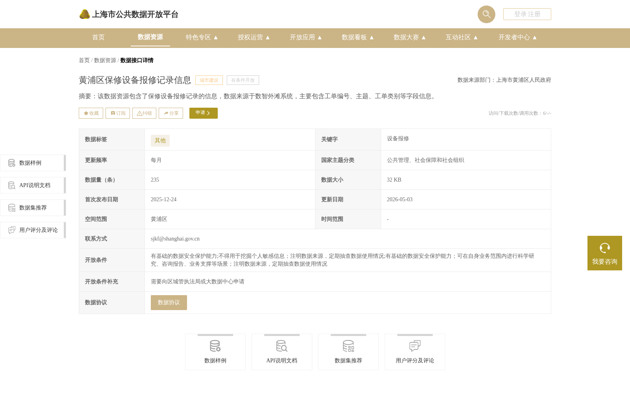Click the data count value 235
The height and width of the screenshot is (393, 630).
click(x=155, y=180)
